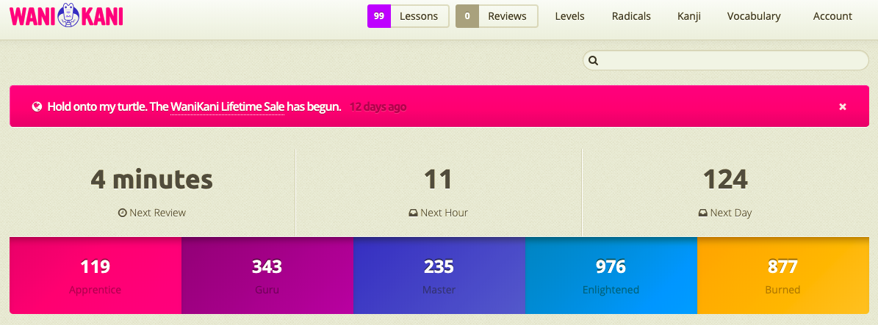Screen dimensions: 878x325
Task: Click the clock icon beside Next Review
Action: [x=122, y=213]
